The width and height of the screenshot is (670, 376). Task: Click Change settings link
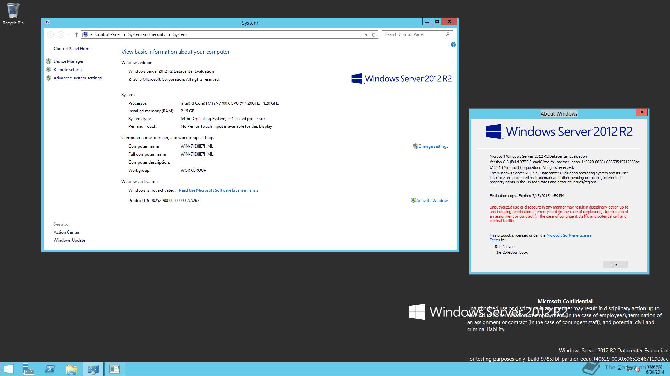[433, 146]
